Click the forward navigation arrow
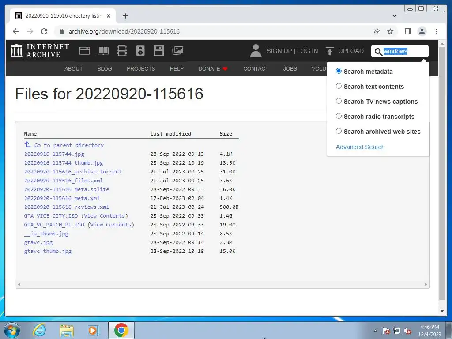Screen dimensions: 452x339 click(30, 31)
